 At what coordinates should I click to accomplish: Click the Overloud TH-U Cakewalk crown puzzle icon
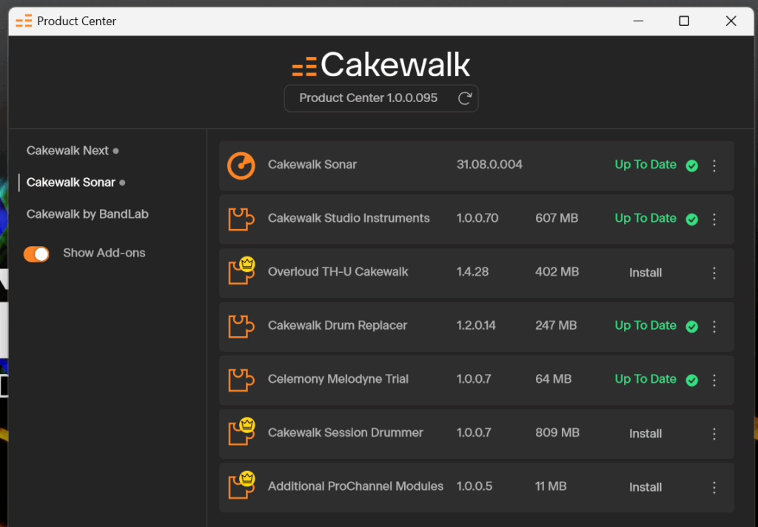(241, 271)
